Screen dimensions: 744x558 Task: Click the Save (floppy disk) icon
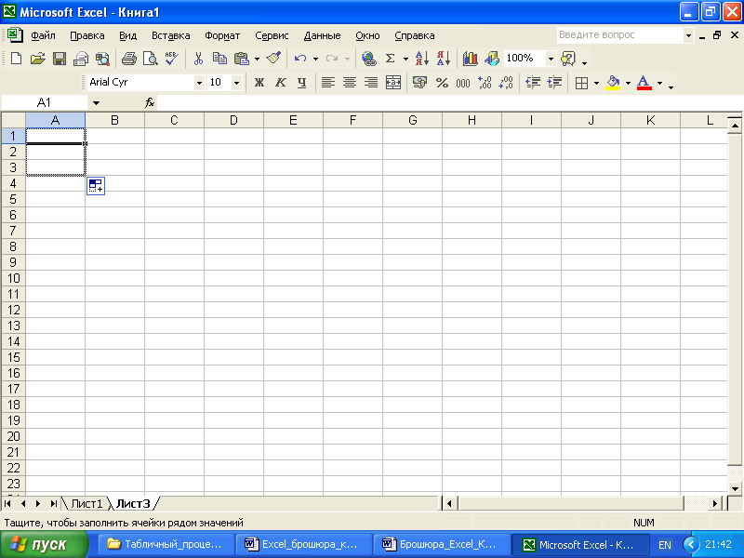coord(60,59)
